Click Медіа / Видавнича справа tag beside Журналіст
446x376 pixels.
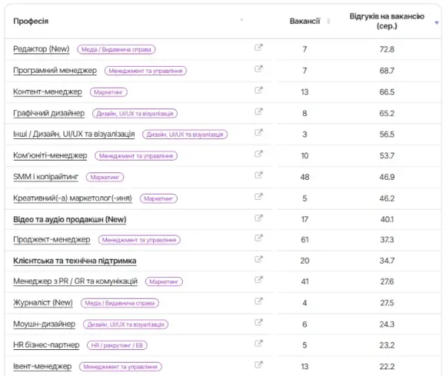click(x=120, y=303)
